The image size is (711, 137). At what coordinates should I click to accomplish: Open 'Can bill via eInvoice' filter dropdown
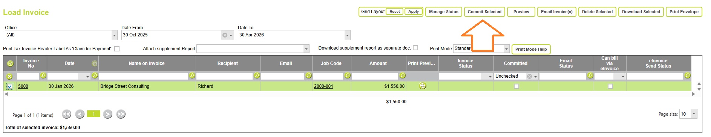click(623, 77)
